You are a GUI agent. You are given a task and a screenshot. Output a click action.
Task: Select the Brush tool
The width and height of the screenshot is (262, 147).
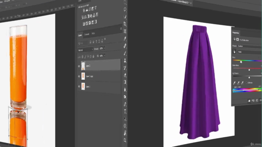point(125,53)
